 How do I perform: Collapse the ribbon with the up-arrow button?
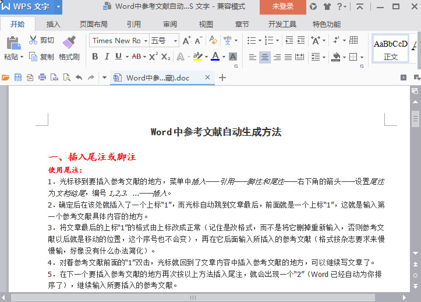(360, 6)
